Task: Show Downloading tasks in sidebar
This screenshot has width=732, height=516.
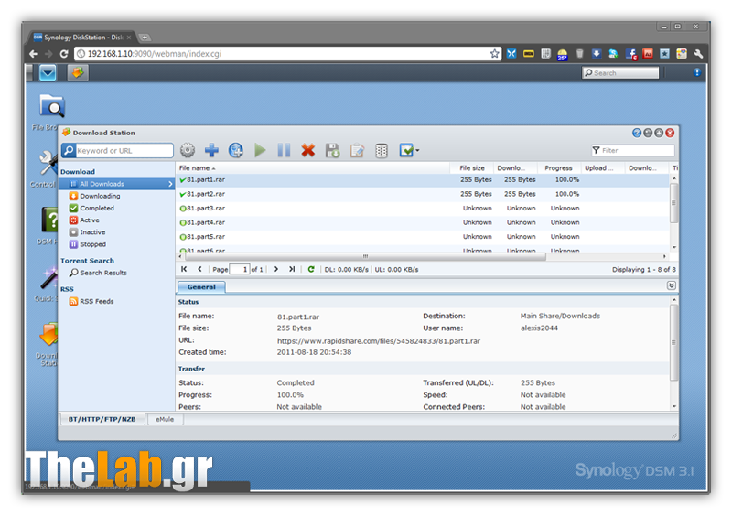Action: coord(100,196)
